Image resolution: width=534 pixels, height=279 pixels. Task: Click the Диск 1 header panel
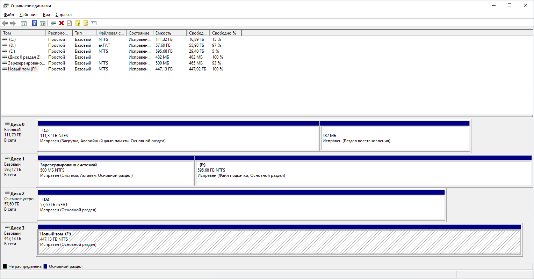click(x=19, y=171)
